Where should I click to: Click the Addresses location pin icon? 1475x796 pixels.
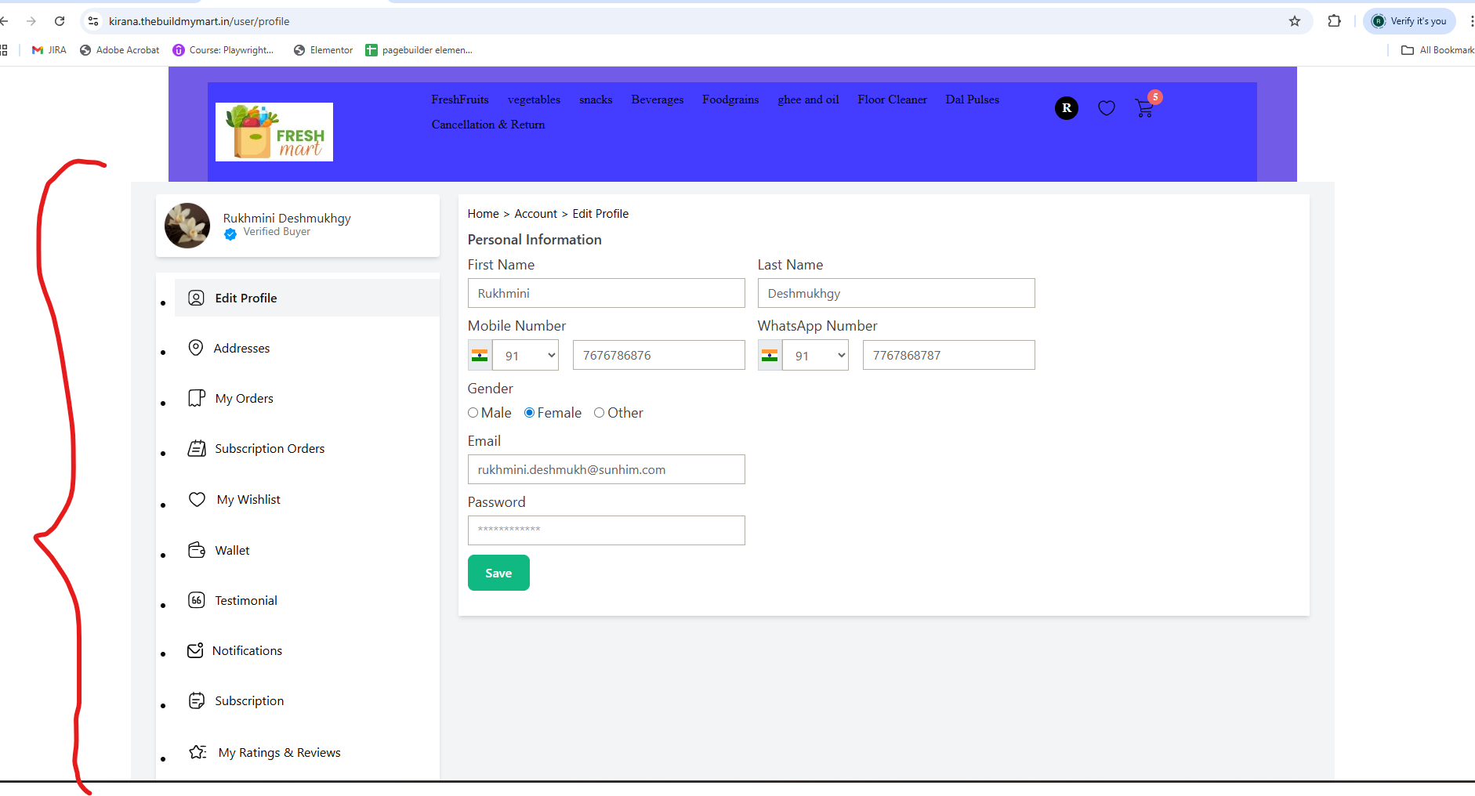[x=196, y=347]
